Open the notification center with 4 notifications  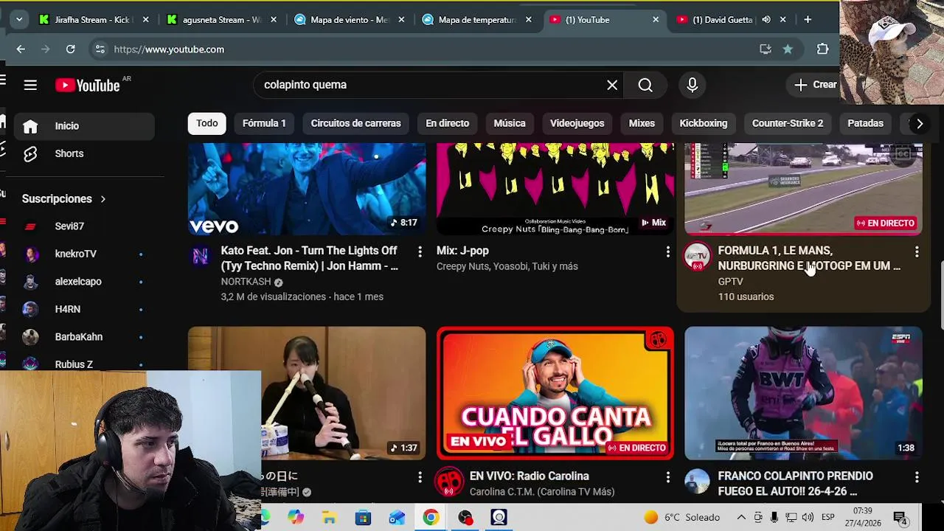pyautogui.click(x=900, y=518)
